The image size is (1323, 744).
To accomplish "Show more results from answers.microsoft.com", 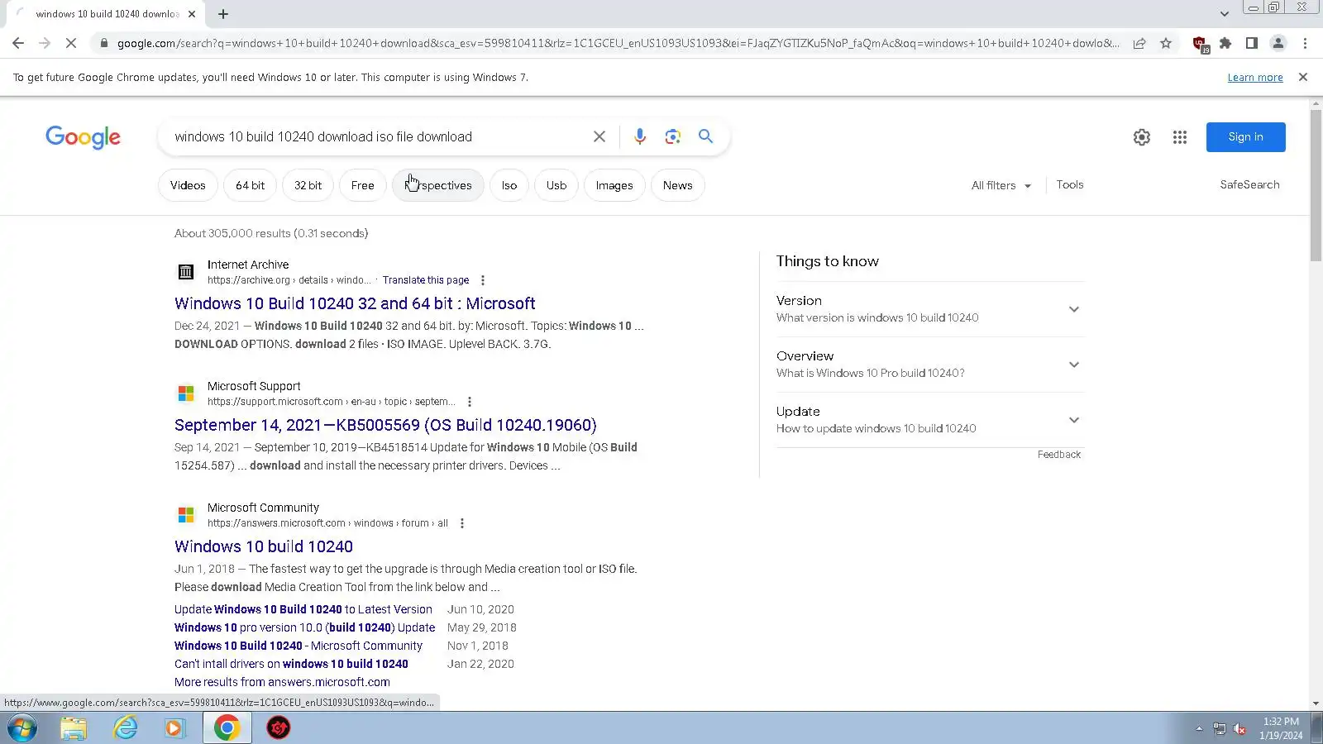I will [282, 682].
